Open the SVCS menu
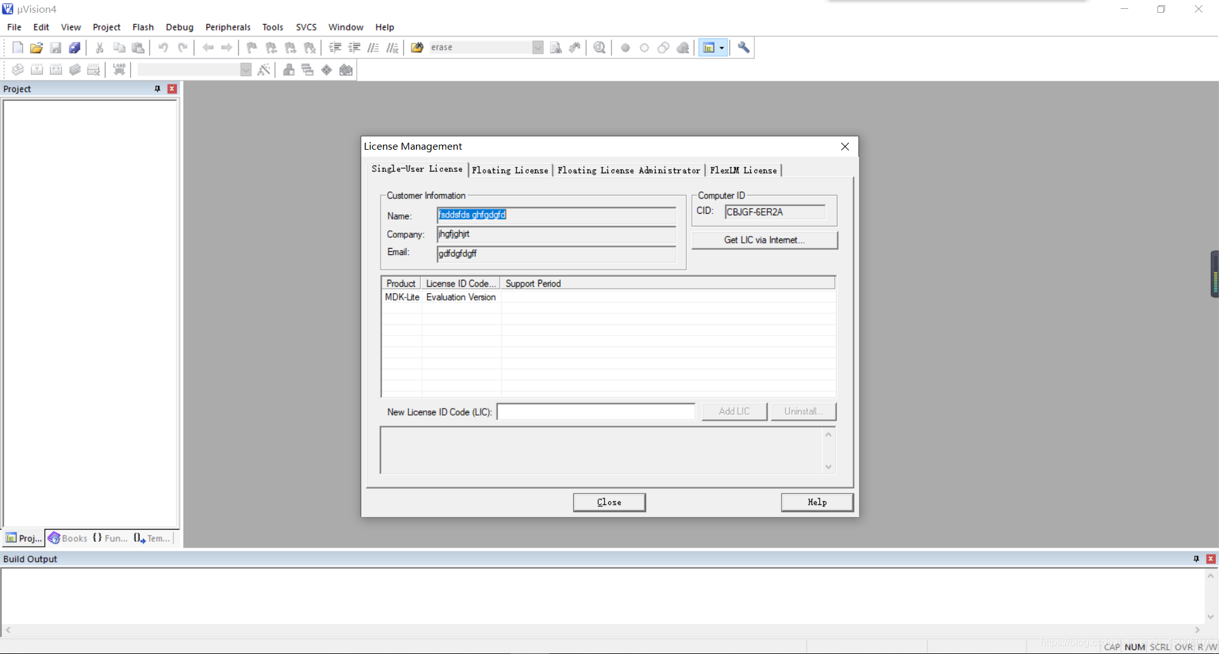The height and width of the screenshot is (654, 1219). pos(306,27)
